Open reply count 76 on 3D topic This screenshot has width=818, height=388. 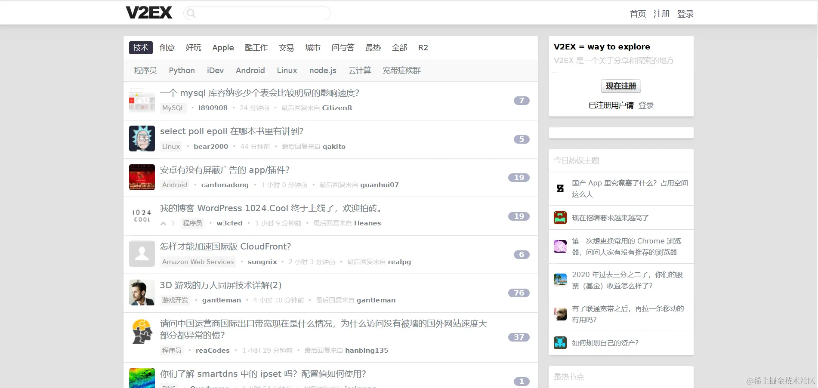point(519,293)
